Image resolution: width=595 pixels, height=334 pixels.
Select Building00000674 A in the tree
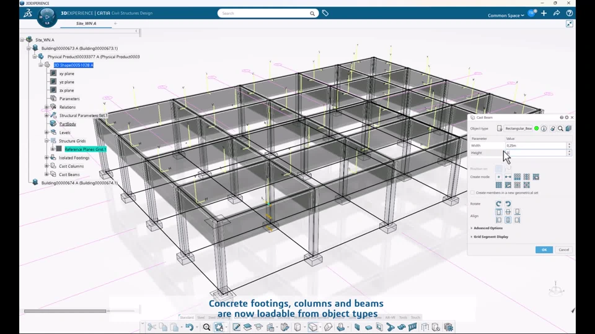79,183
